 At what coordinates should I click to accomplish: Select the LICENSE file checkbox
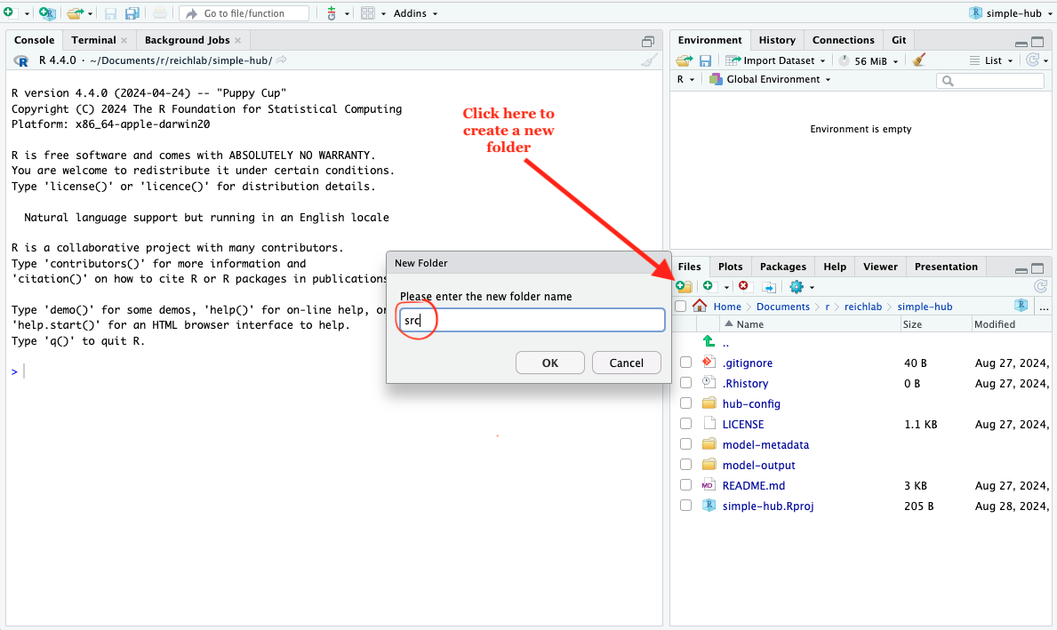click(685, 424)
